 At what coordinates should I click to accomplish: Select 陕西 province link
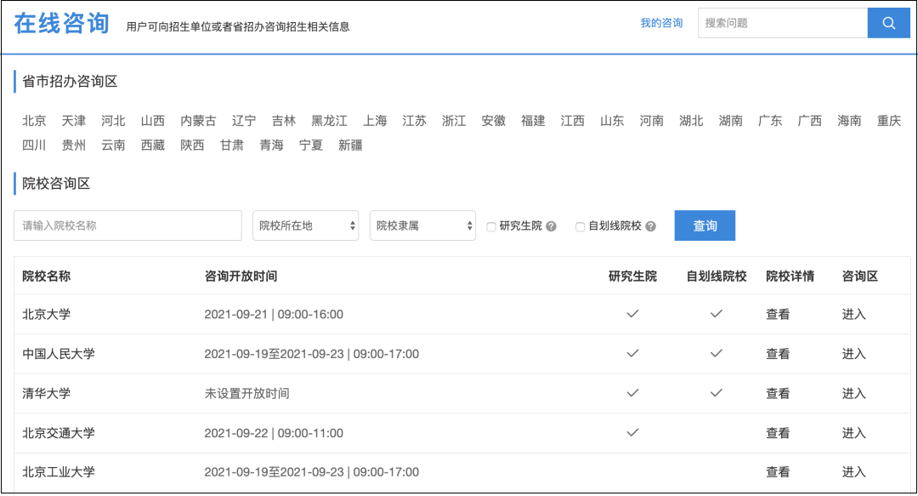(x=192, y=145)
